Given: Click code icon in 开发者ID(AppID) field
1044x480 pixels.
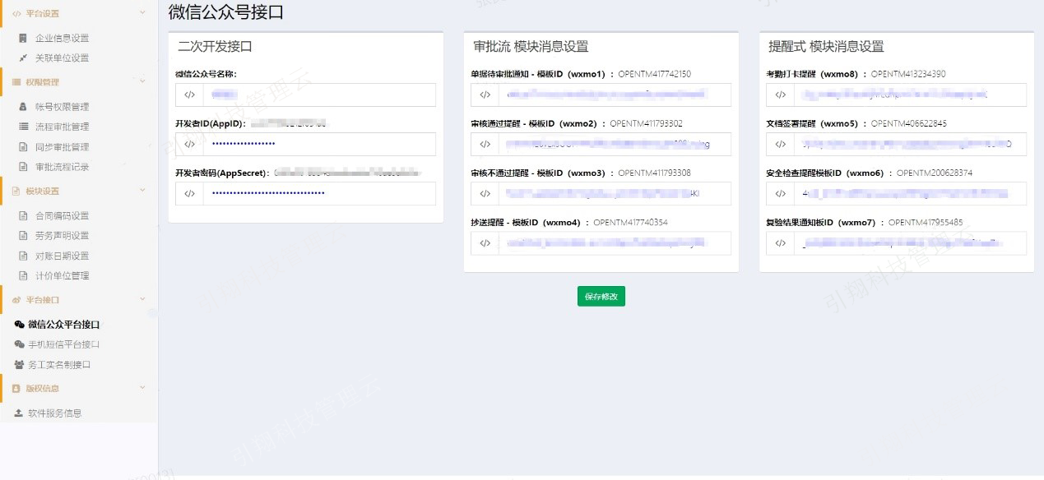Looking at the screenshot, I should pos(189,144).
